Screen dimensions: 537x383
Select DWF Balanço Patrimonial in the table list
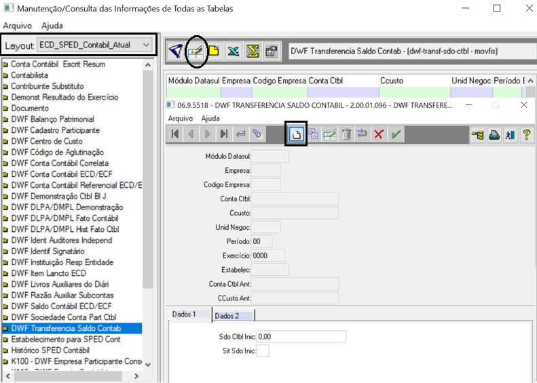(x=53, y=119)
